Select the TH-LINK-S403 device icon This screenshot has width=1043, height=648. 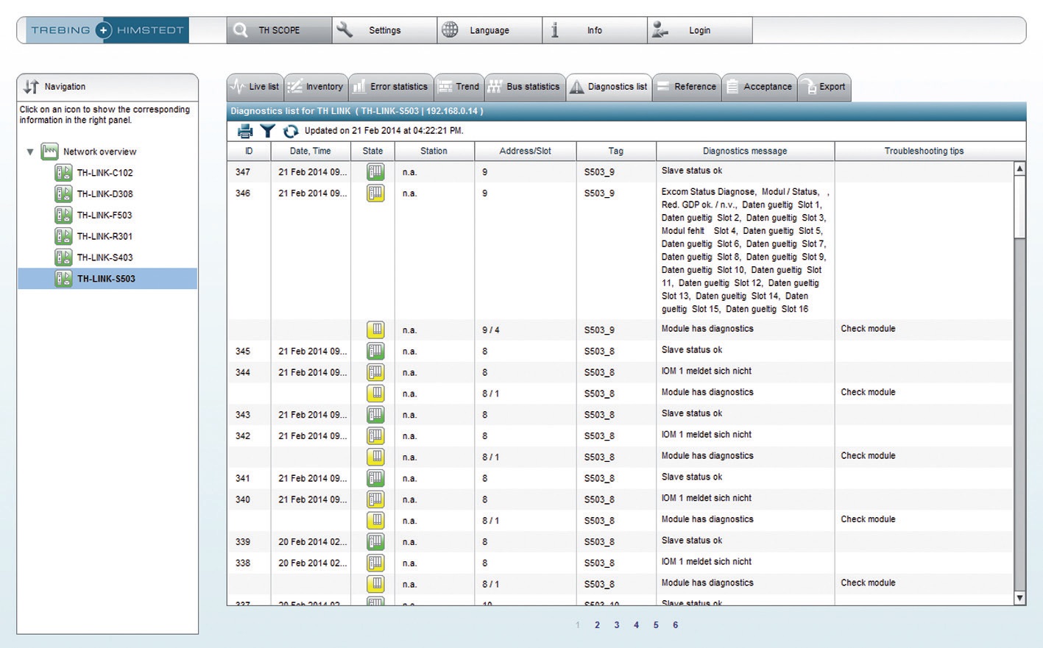pyautogui.click(x=63, y=257)
